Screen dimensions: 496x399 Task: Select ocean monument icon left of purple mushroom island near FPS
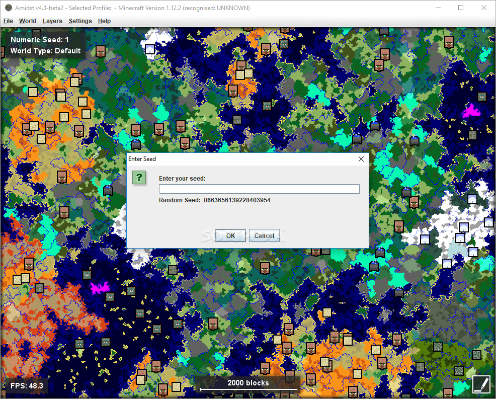pos(87,274)
